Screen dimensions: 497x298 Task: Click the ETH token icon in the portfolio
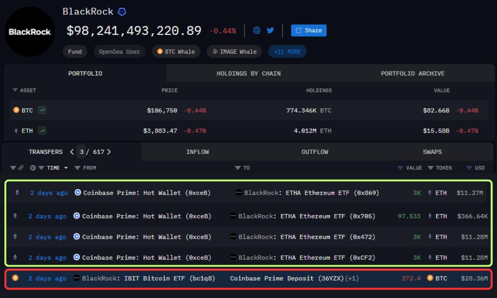[16, 130]
